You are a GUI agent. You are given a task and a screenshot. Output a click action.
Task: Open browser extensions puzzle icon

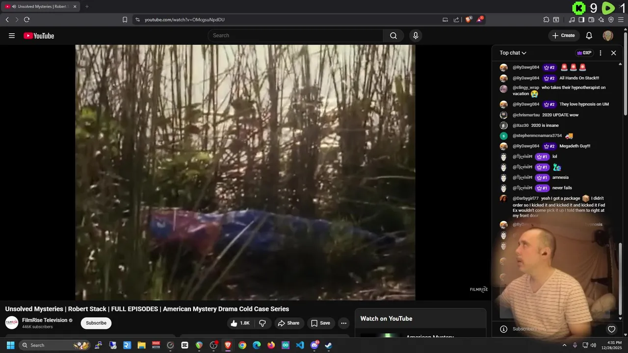(546, 20)
